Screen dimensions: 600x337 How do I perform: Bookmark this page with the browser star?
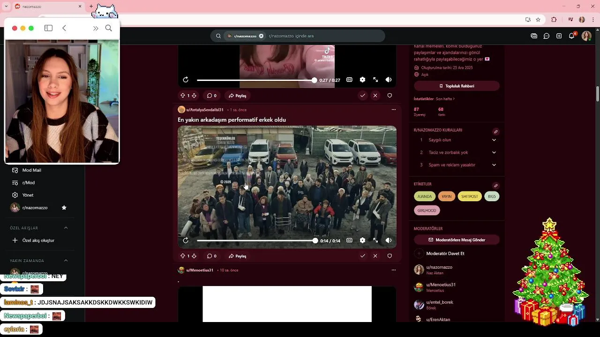pos(538,20)
